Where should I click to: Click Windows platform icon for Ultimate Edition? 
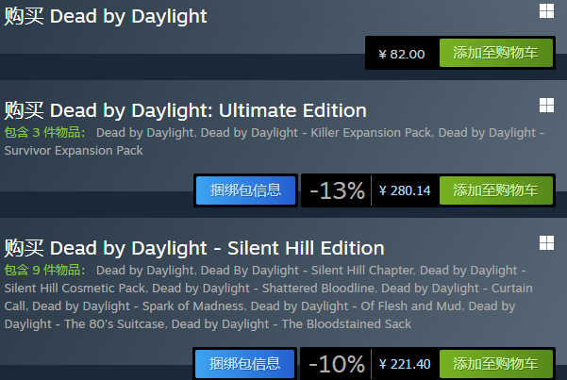click(546, 105)
